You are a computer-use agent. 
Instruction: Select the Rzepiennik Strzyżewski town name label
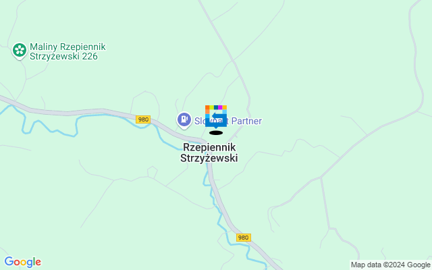coord(209,153)
